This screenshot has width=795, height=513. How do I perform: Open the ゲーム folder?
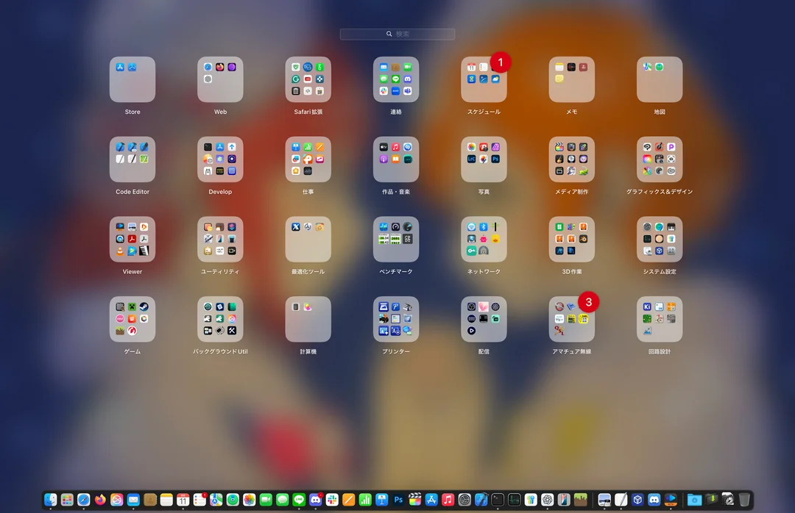tap(132, 319)
